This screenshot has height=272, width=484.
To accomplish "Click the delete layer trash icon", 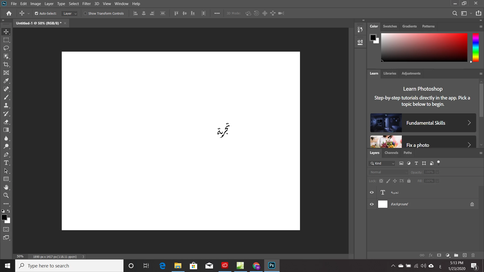I will point(473,255).
